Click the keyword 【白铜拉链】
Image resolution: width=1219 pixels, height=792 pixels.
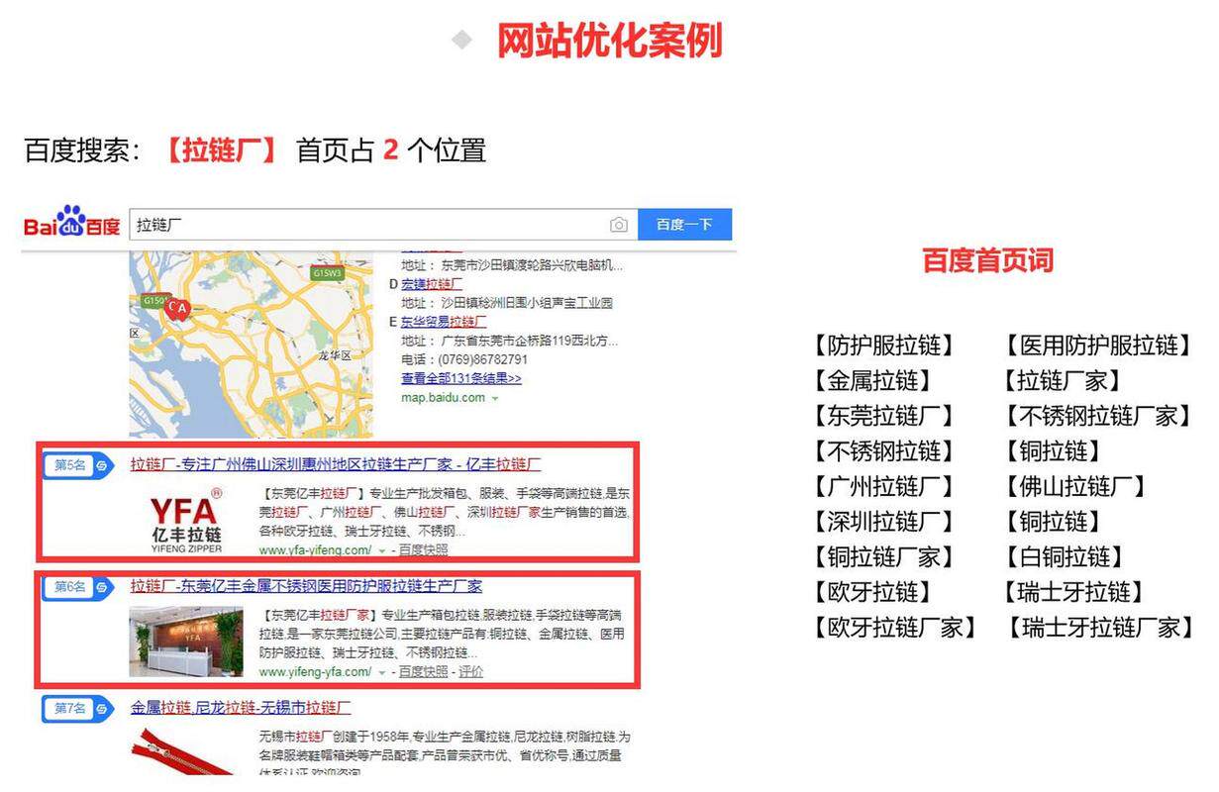click(1065, 556)
